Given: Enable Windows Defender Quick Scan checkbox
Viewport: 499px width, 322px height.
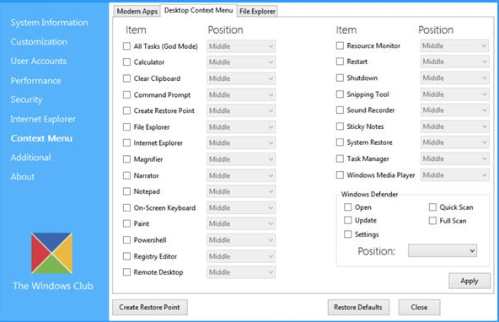Looking at the screenshot, I should click(x=432, y=207).
